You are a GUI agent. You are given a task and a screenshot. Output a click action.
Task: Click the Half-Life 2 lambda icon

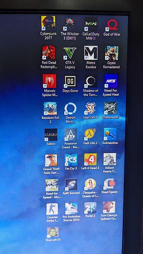(x=90, y=134)
